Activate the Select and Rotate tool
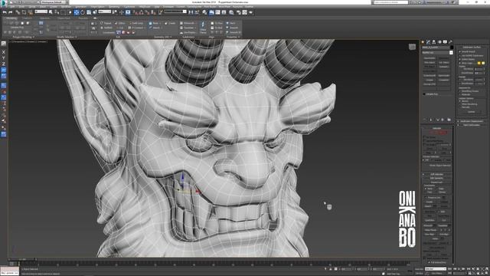The height and width of the screenshot is (276, 490). tap(83, 12)
